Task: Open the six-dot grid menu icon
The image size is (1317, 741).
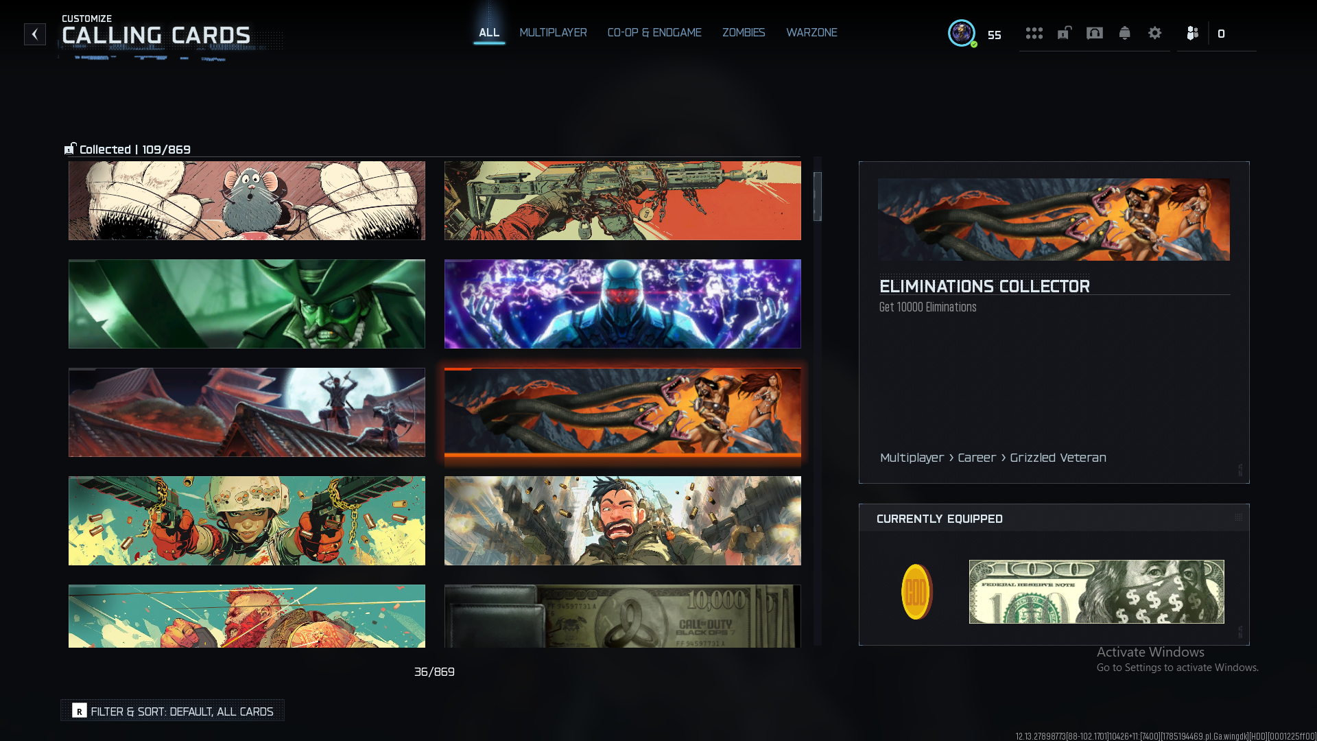Action: click(1034, 33)
